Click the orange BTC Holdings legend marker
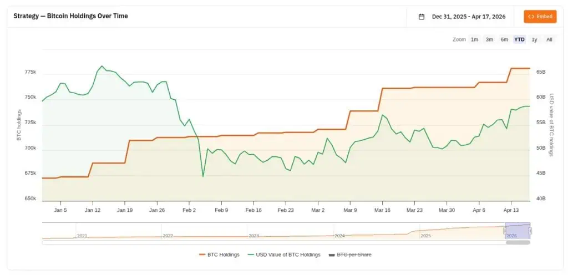 202,254
